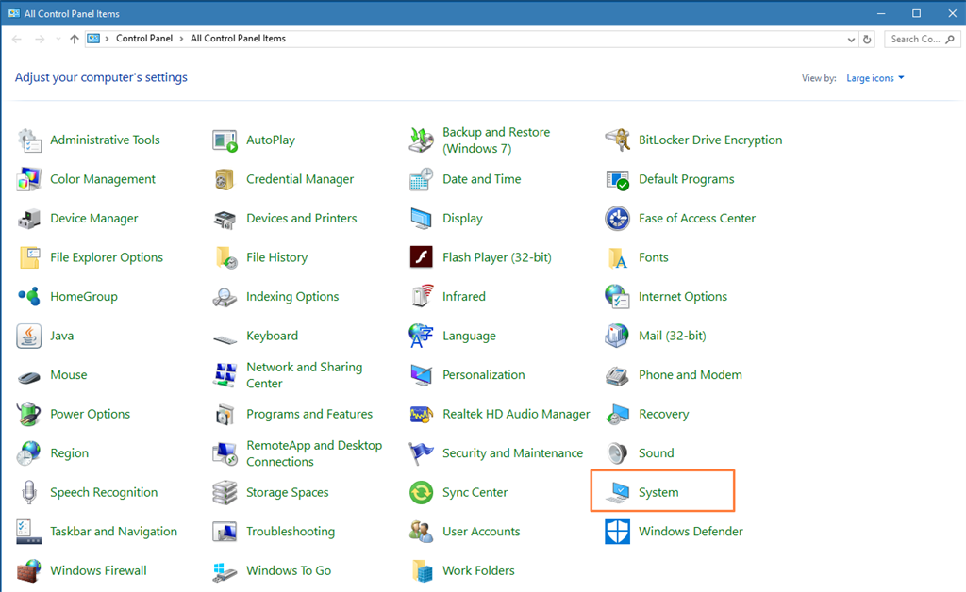Click the Device Manager icon

[29, 219]
